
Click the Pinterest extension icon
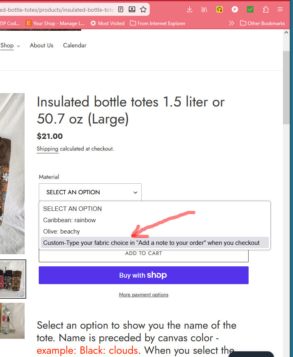pos(234,9)
